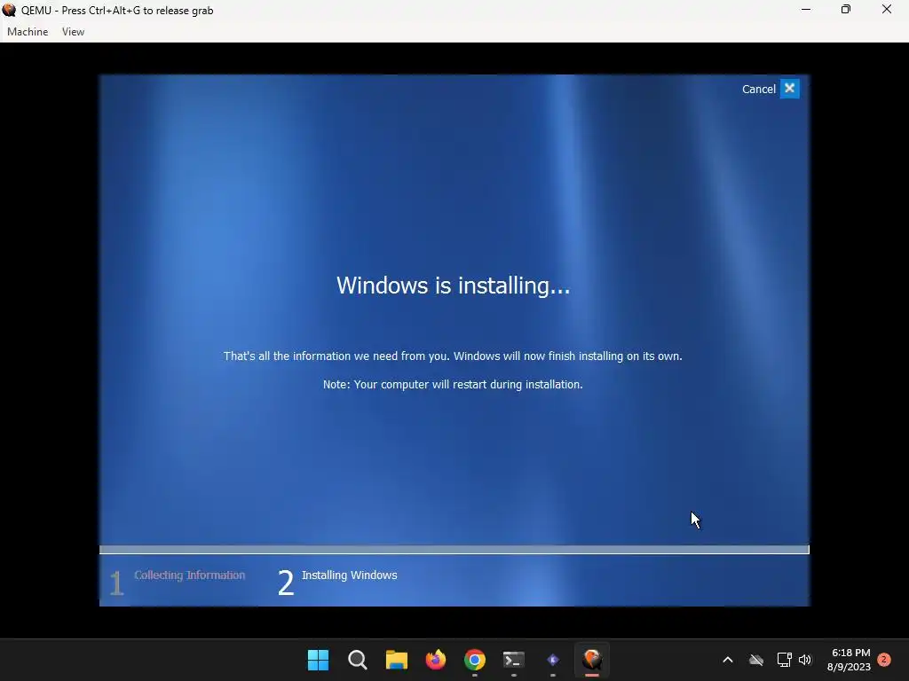The height and width of the screenshot is (681, 909).
Task: Click the QEMU logo in title bar
Action: (9, 10)
